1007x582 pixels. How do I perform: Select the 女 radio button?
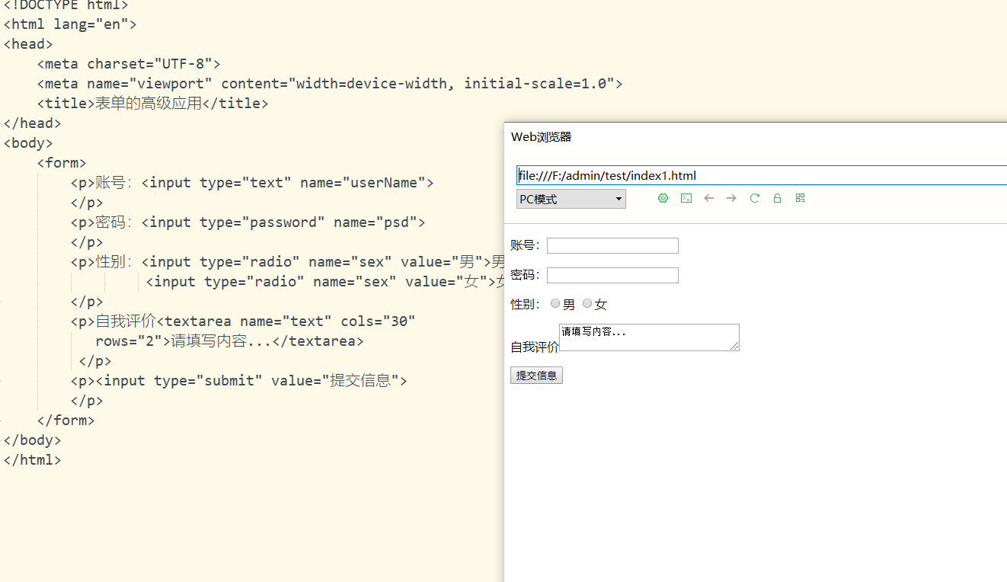pyautogui.click(x=587, y=304)
